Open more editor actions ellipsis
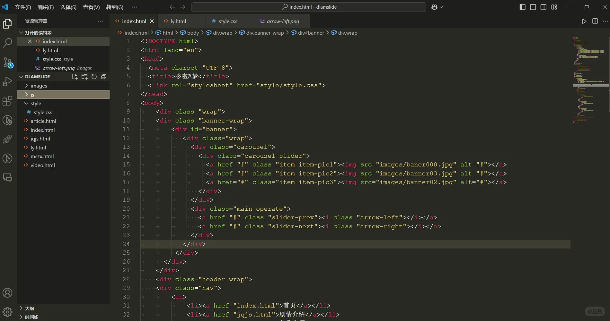610x321 pixels. pos(605,21)
